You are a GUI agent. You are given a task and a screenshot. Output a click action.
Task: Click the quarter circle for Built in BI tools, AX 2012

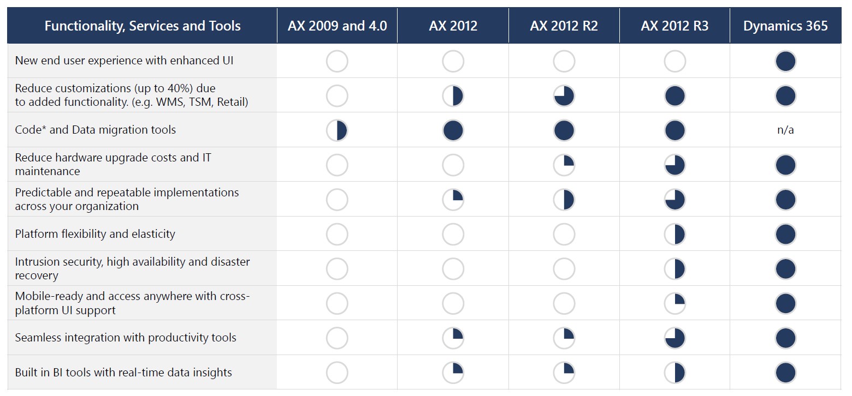pos(453,373)
